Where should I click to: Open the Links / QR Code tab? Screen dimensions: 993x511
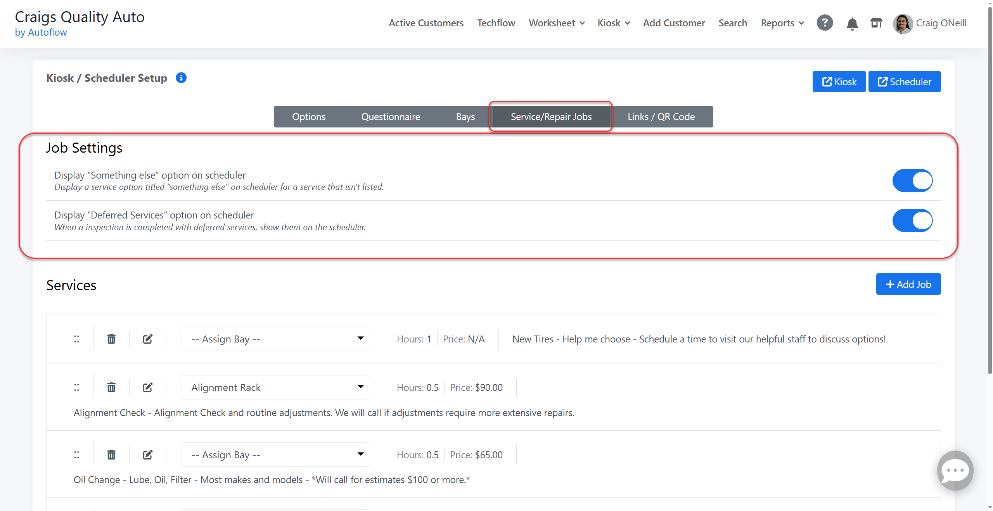tap(661, 117)
